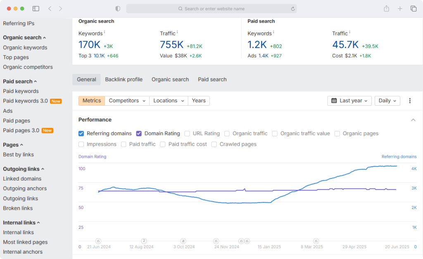Uncheck the Referring domains checkbox

(x=81, y=133)
